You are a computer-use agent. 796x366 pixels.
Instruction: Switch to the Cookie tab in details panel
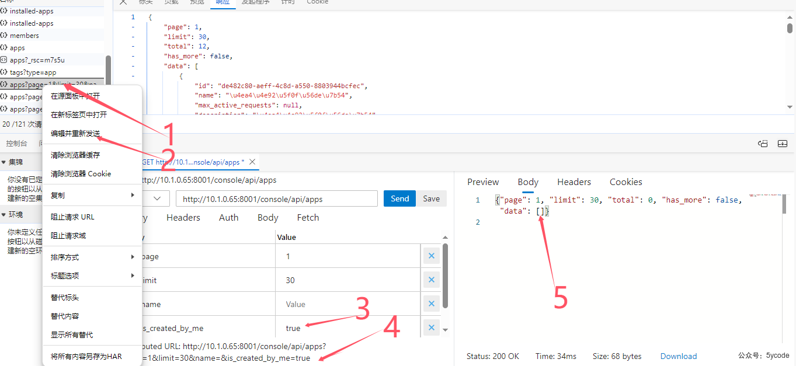coord(317,2)
